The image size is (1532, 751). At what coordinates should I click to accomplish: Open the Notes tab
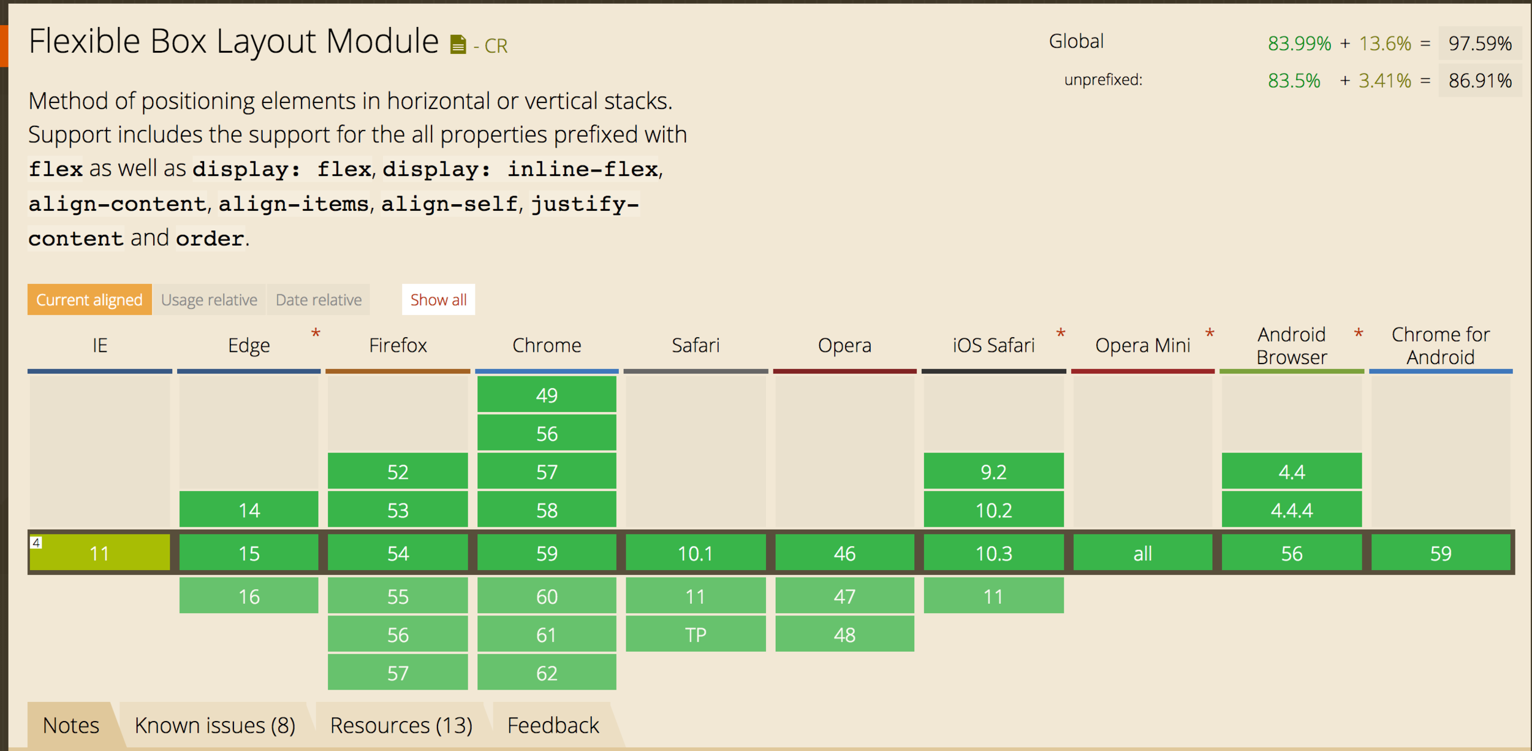tap(70, 725)
